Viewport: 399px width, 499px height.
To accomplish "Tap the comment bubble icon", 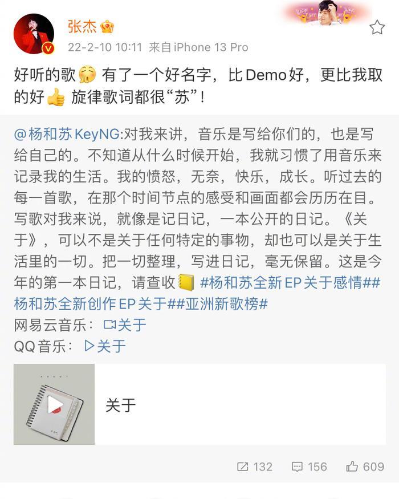I will click(x=297, y=467).
